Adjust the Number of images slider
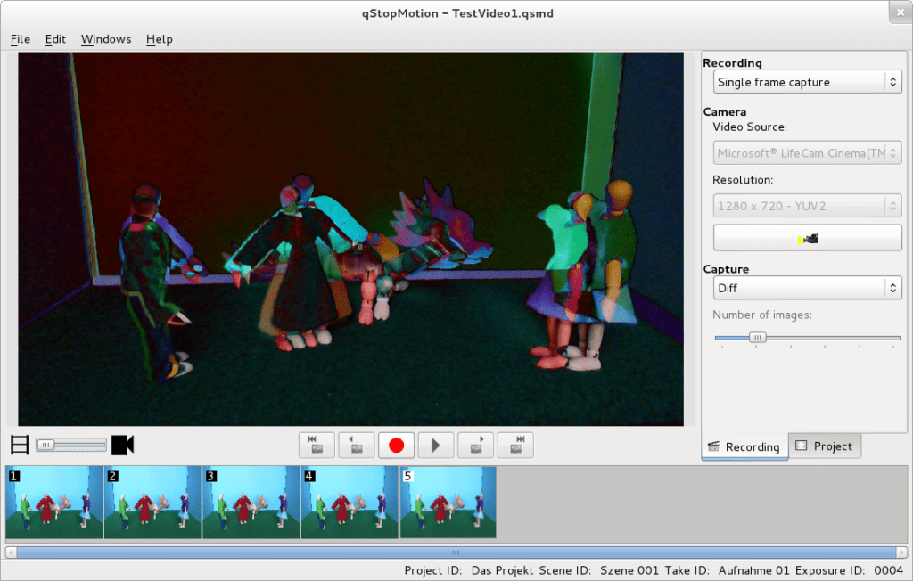913x581 pixels. coord(757,338)
